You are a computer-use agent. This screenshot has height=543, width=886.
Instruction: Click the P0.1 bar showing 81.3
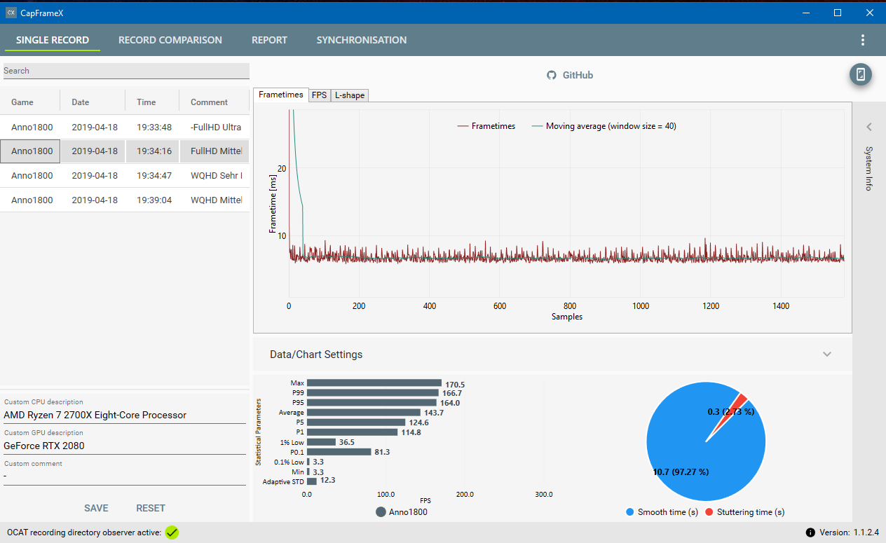[339, 452]
